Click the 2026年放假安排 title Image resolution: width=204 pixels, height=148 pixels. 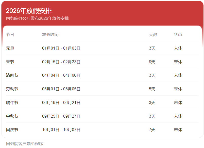coord(29,11)
